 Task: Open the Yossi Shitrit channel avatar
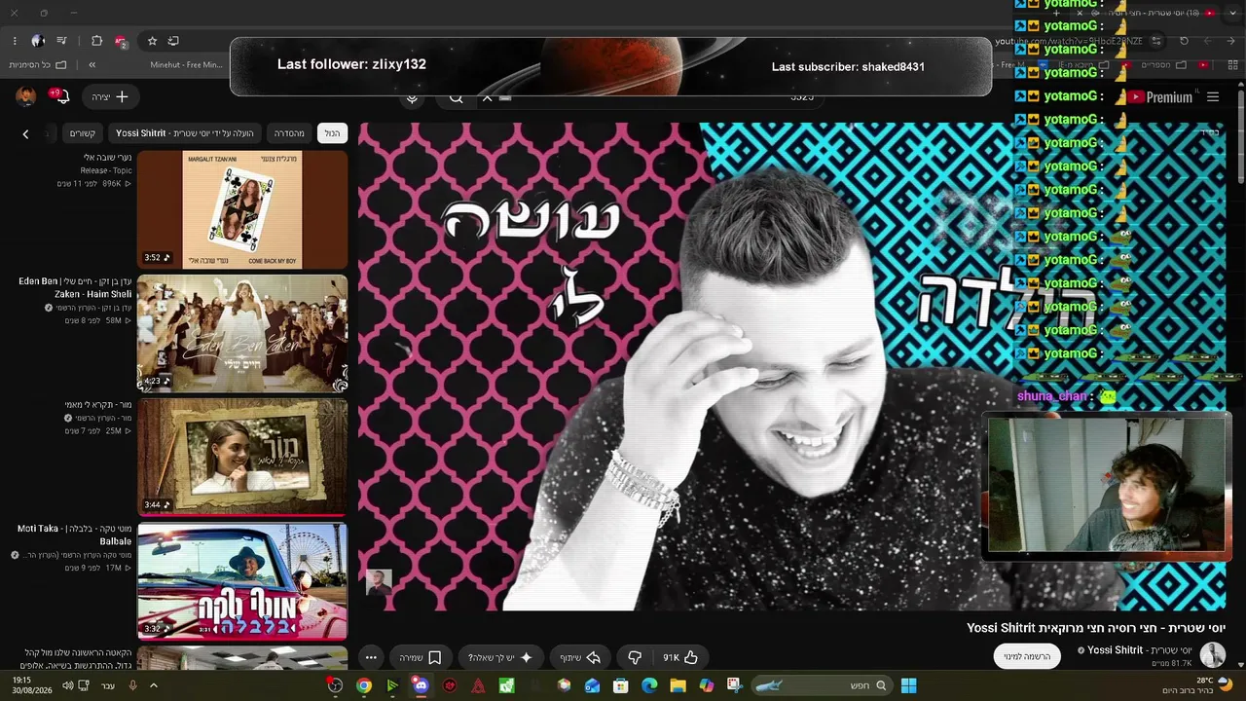tap(1213, 655)
